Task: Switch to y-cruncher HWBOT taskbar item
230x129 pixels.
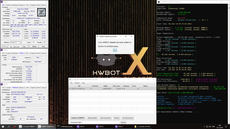Action: (x=27, y=127)
